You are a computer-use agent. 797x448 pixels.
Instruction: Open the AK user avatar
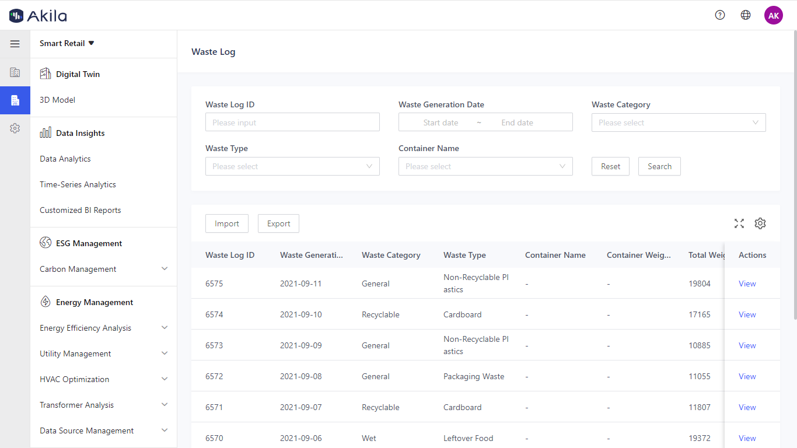point(773,15)
